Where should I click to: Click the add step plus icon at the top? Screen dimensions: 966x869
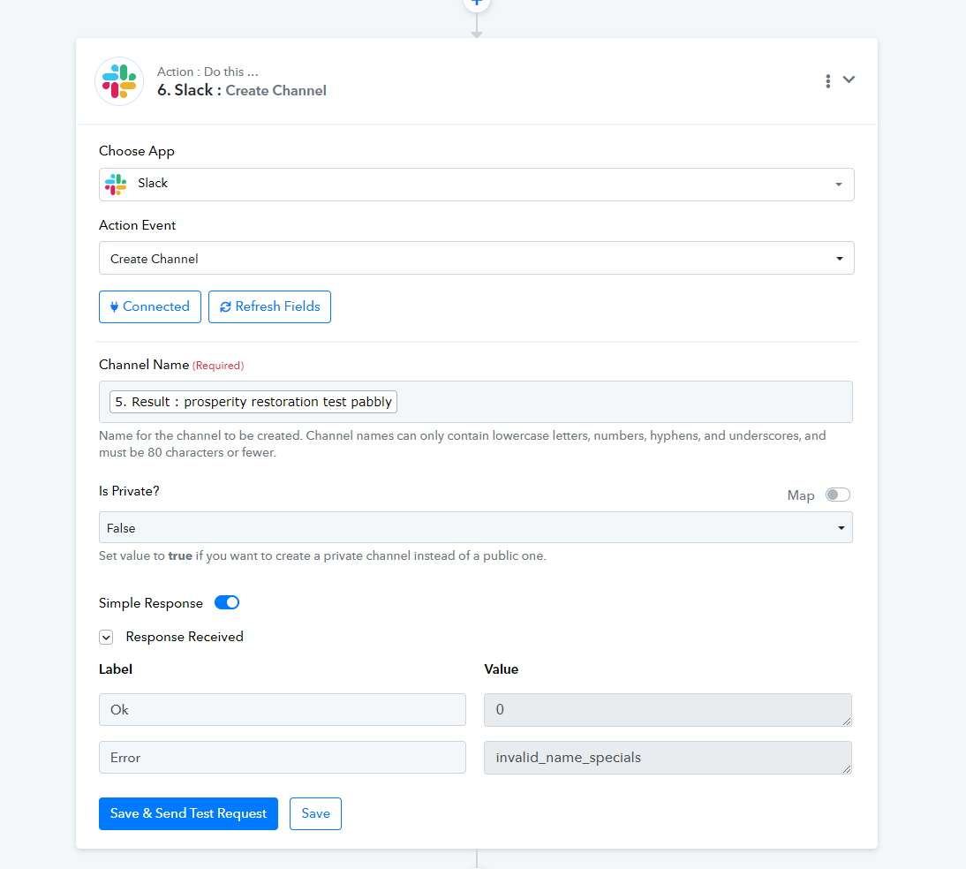[476, 3]
